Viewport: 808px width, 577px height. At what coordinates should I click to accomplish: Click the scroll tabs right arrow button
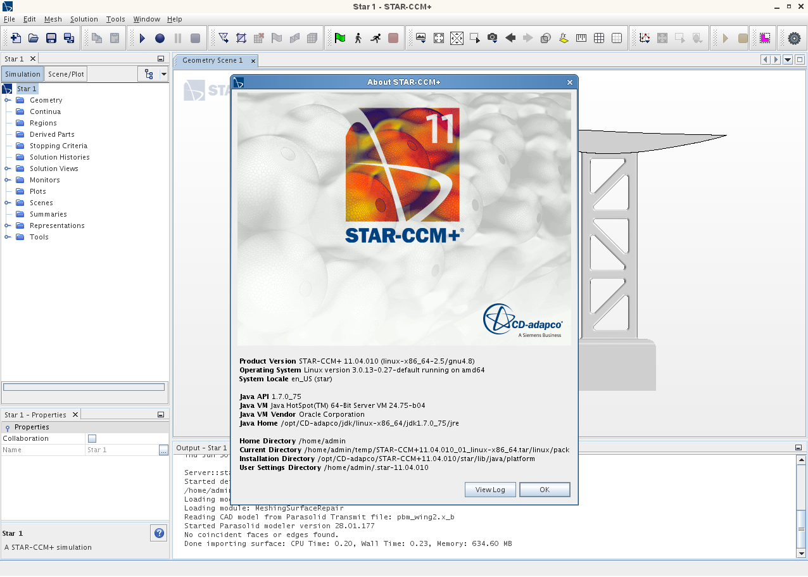click(776, 60)
